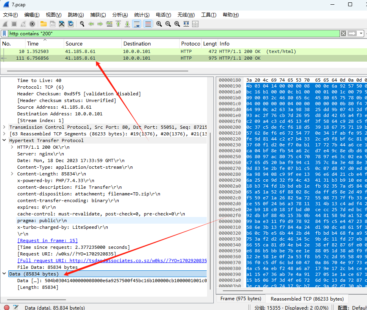This screenshot has width=367, height=310.
Task: Expand the Transmission Control Protocol row
Action: [4, 127]
